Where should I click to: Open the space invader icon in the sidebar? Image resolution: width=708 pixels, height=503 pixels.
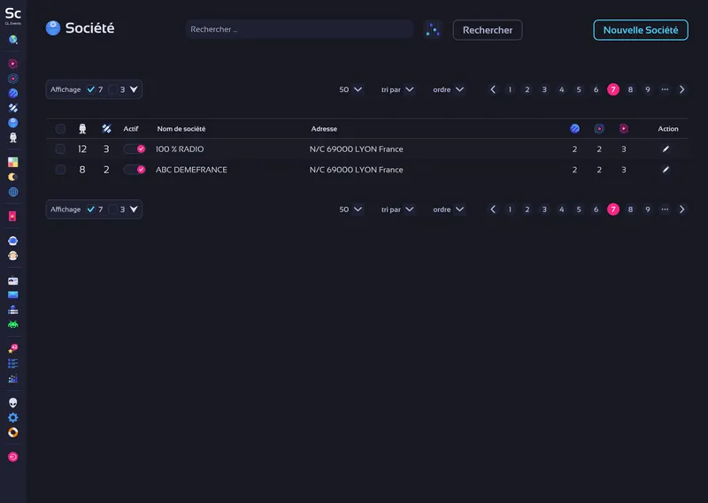[x=13, y=324]
